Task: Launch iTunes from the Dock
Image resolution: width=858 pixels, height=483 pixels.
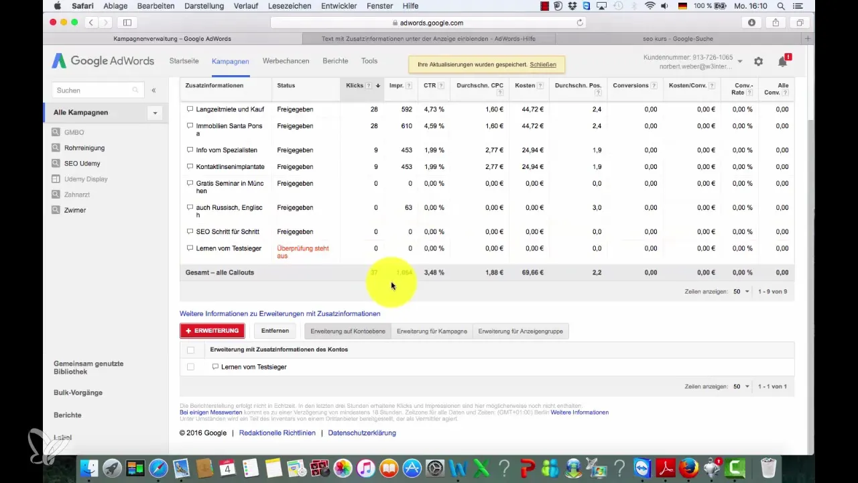Action: [x=366, y=468]
